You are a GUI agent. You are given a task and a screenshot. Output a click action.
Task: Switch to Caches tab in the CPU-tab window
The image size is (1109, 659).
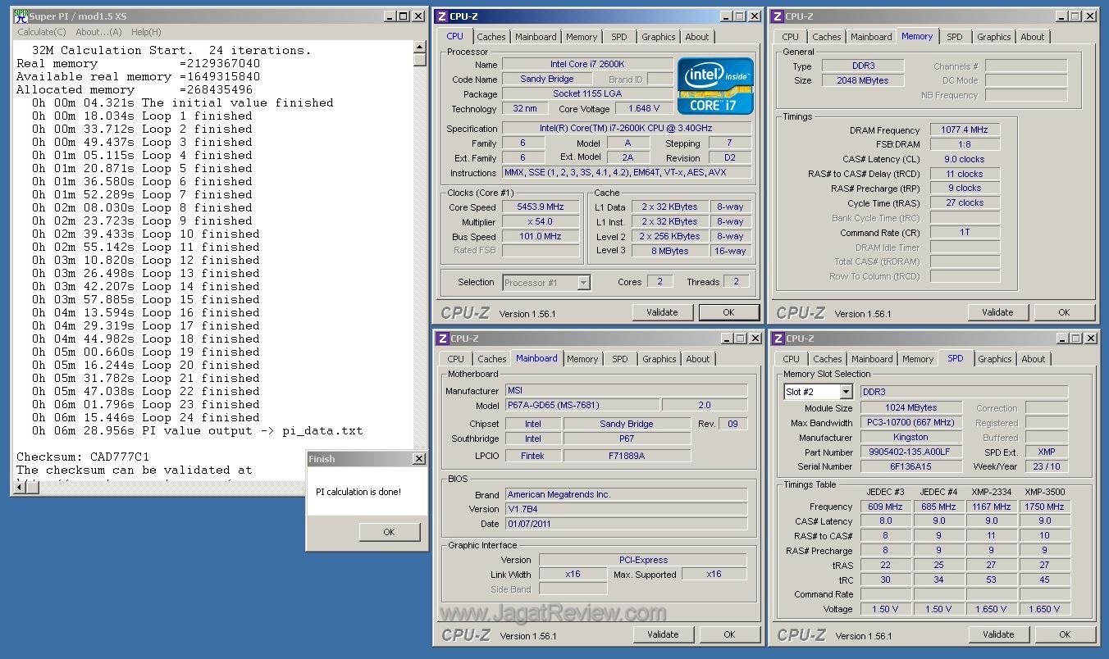pyautogui.click(x=491, y=37)
